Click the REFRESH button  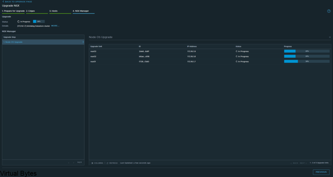coord(112,163)
